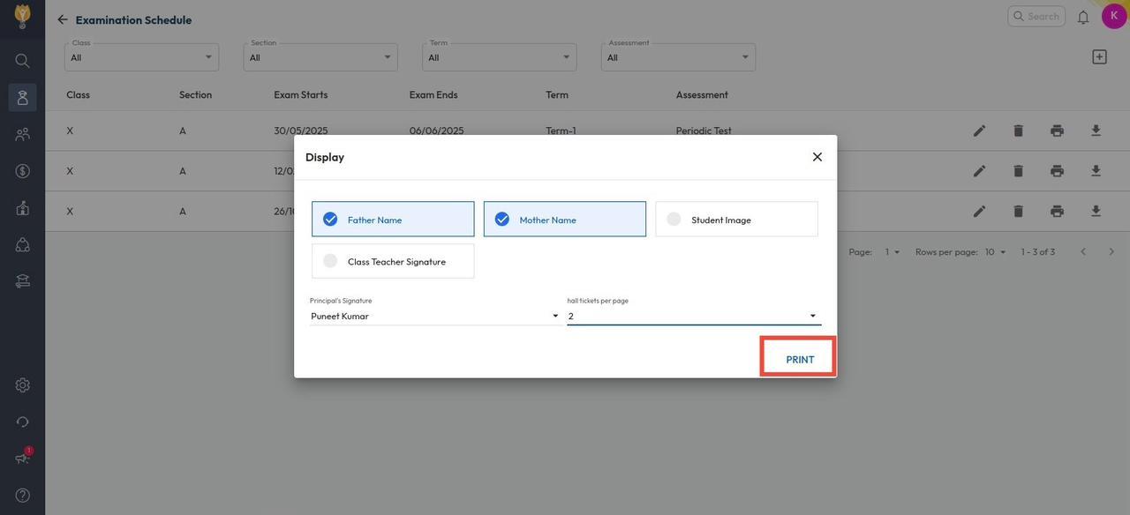The width and height of the screenshot is (1130, 515).
Task: Go back using the arrow icon
Action: click(x=63, y=19)
